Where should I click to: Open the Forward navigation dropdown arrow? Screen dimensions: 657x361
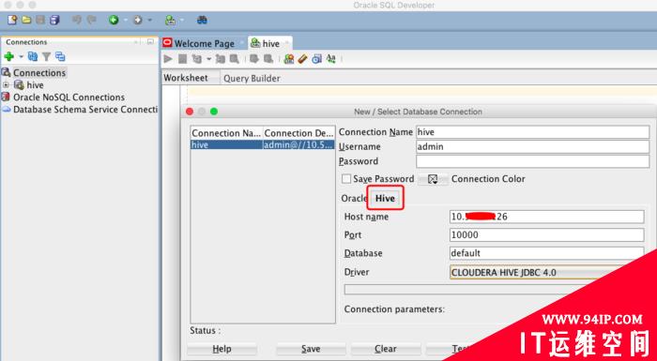click(x=149, y=20)
